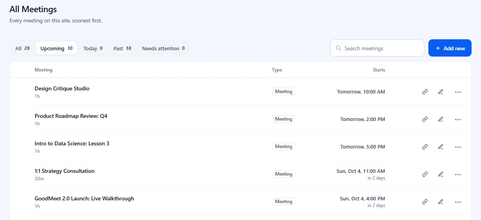Copy link for GoodMeet 2.0 Launch walkthrough
This screenshot has height=220, width=481.
pyautogui.click(x=425, y=202)
